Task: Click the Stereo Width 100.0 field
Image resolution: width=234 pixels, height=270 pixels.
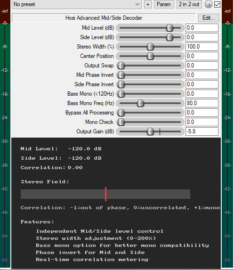Action: click(202, 47)
